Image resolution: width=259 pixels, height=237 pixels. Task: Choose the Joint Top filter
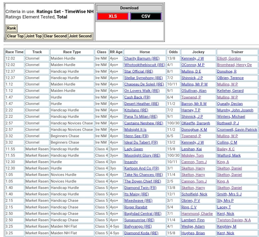(34, 36)
